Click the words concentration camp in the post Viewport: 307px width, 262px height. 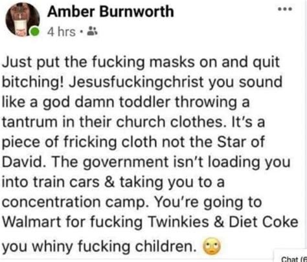coord(74,202)
